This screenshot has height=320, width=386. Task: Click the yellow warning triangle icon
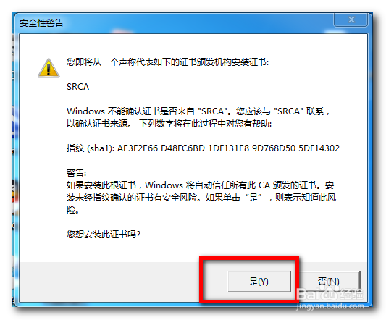click(49, 68)
